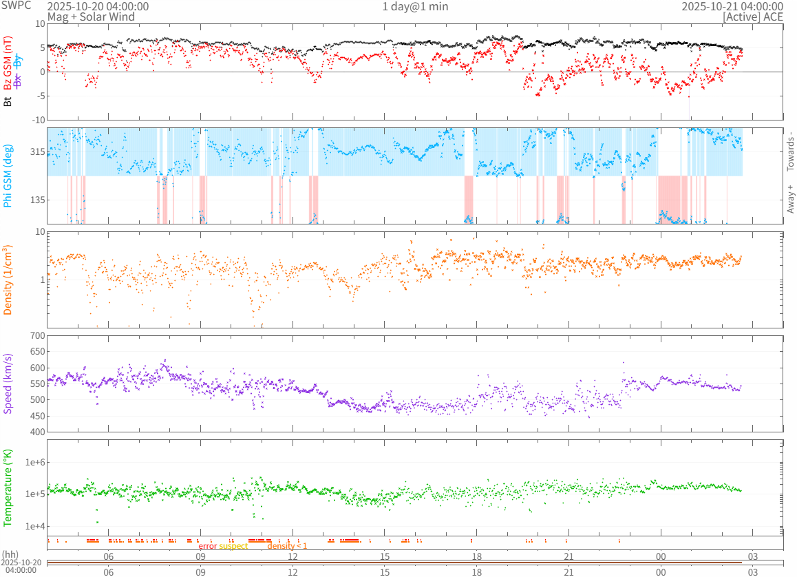Click the Speed (km/s) axis label
The height and width of the screenshot is (577, 797).
(x=8, y=384)
